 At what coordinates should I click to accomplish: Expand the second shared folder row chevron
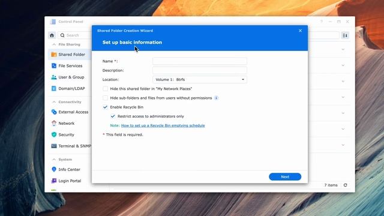343,65
